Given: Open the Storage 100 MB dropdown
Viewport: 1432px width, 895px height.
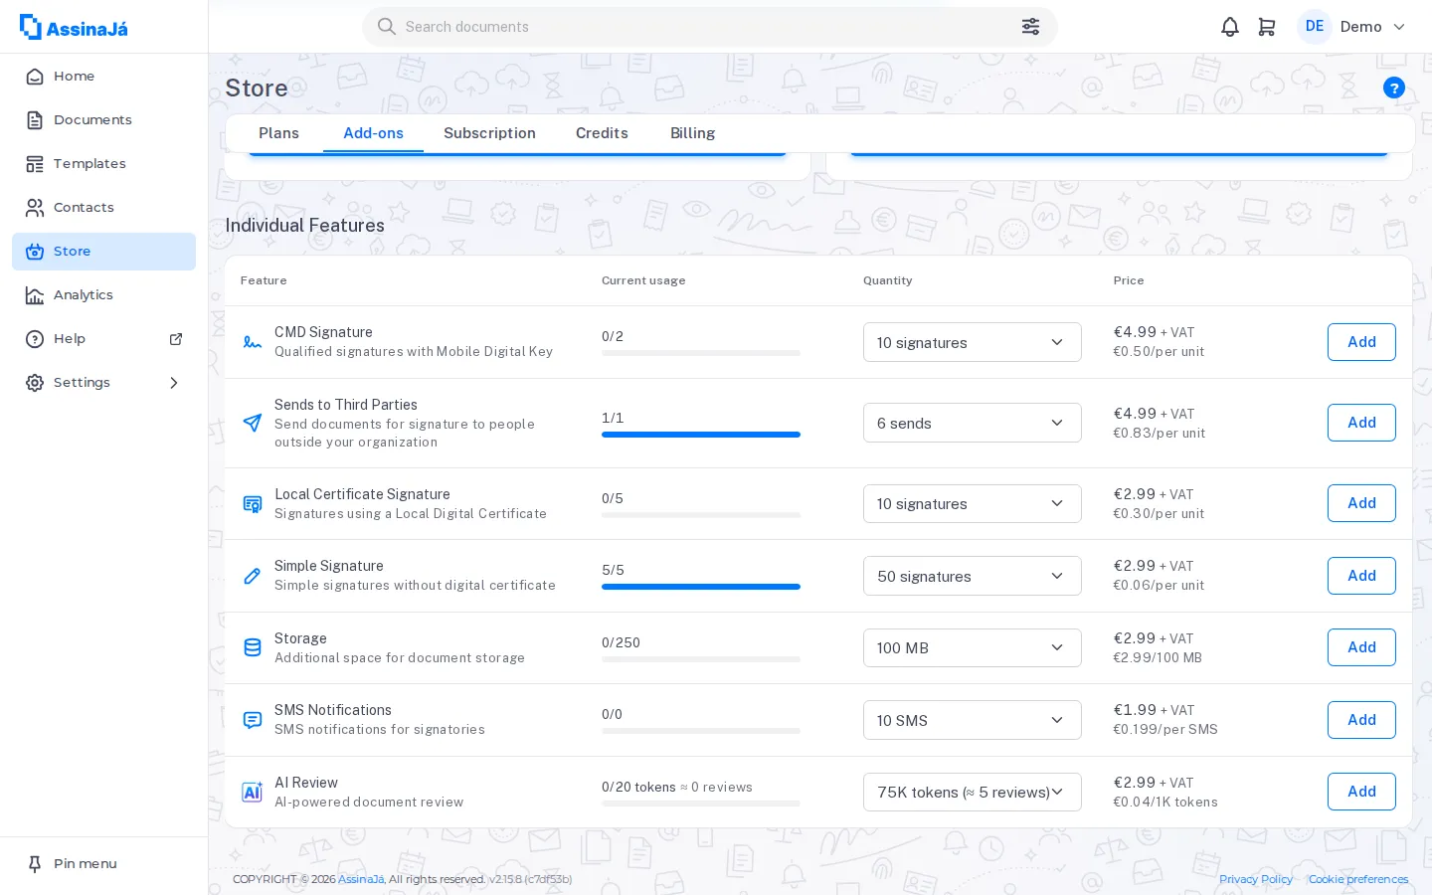Looking at the screenshot, I should [972, 647].
